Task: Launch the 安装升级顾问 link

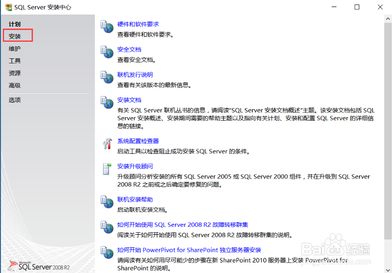Action: 135,166
